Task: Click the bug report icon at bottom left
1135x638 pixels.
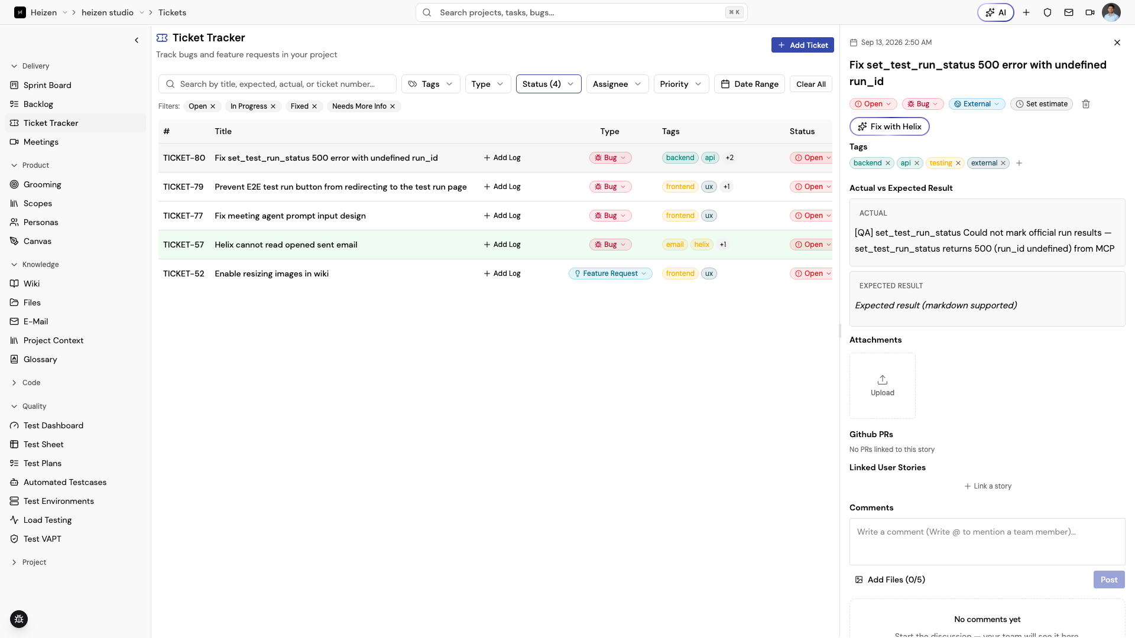Action: pyautogui.click(x=19, y=619)
